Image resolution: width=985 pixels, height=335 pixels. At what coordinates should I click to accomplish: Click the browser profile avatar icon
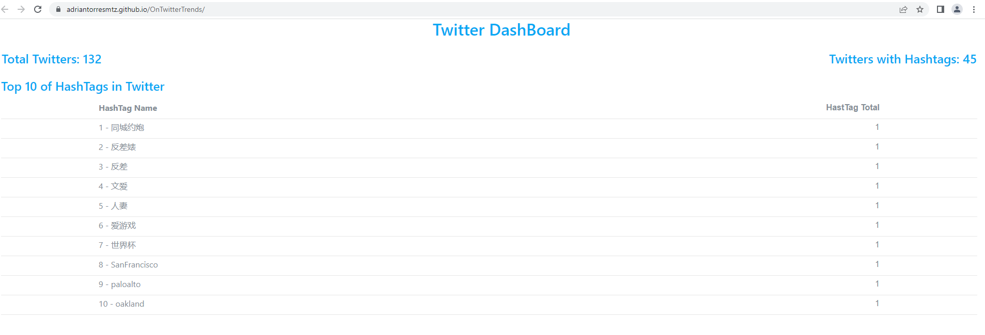click(957, 9)
